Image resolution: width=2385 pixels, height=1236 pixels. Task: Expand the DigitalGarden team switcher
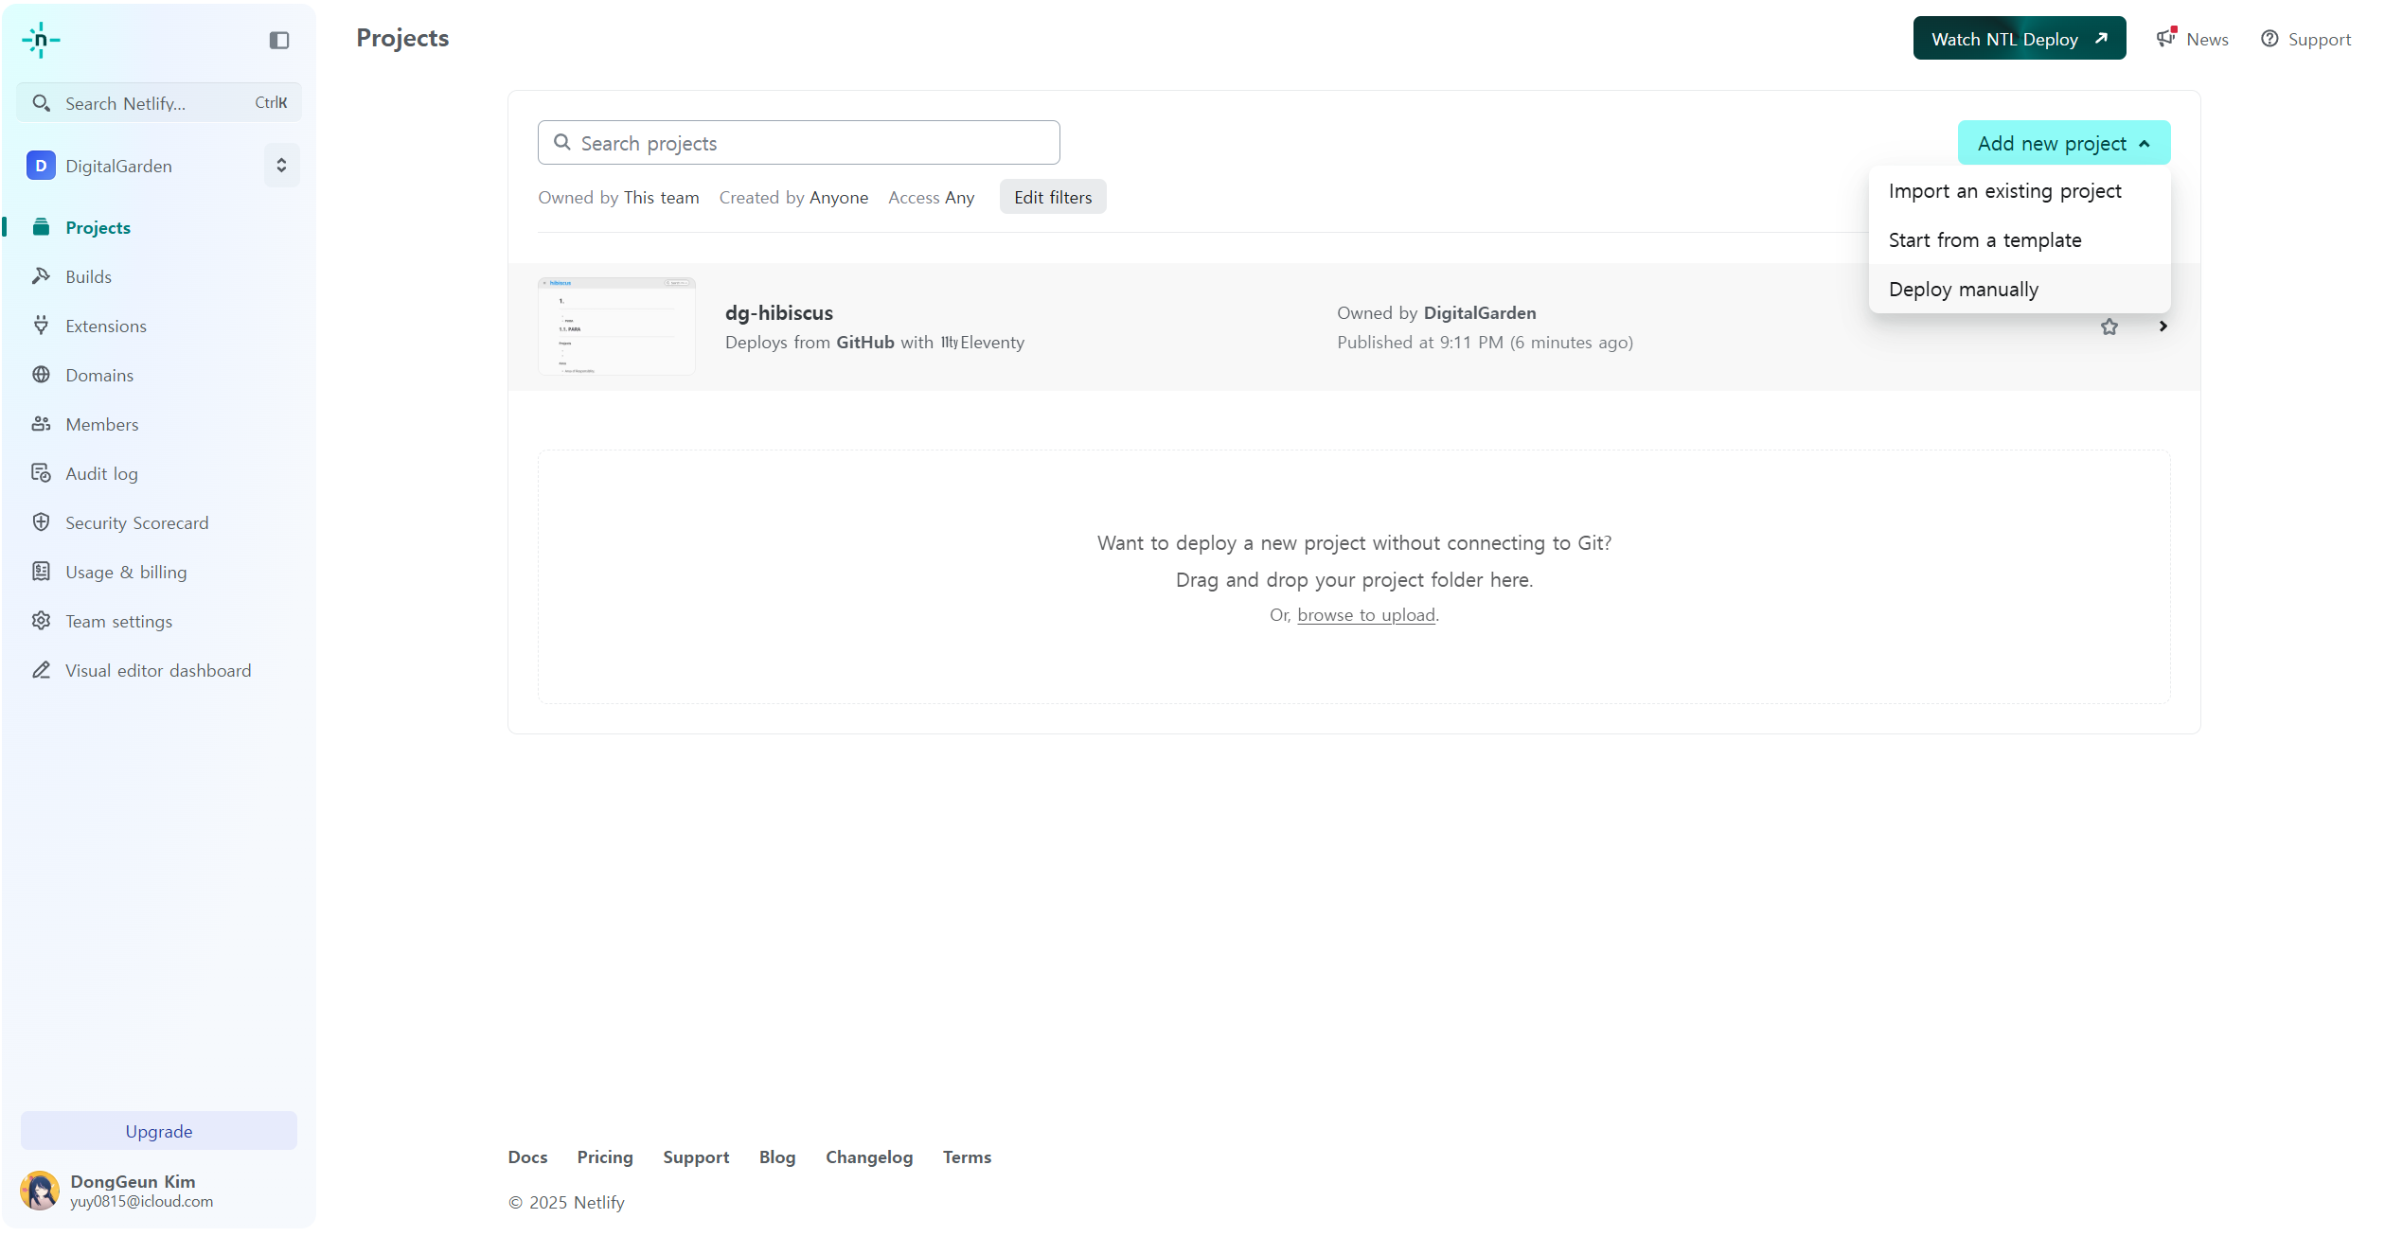coord(281,166)
